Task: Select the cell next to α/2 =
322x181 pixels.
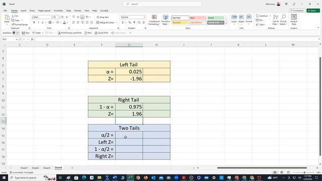Action: click(129, 135)
